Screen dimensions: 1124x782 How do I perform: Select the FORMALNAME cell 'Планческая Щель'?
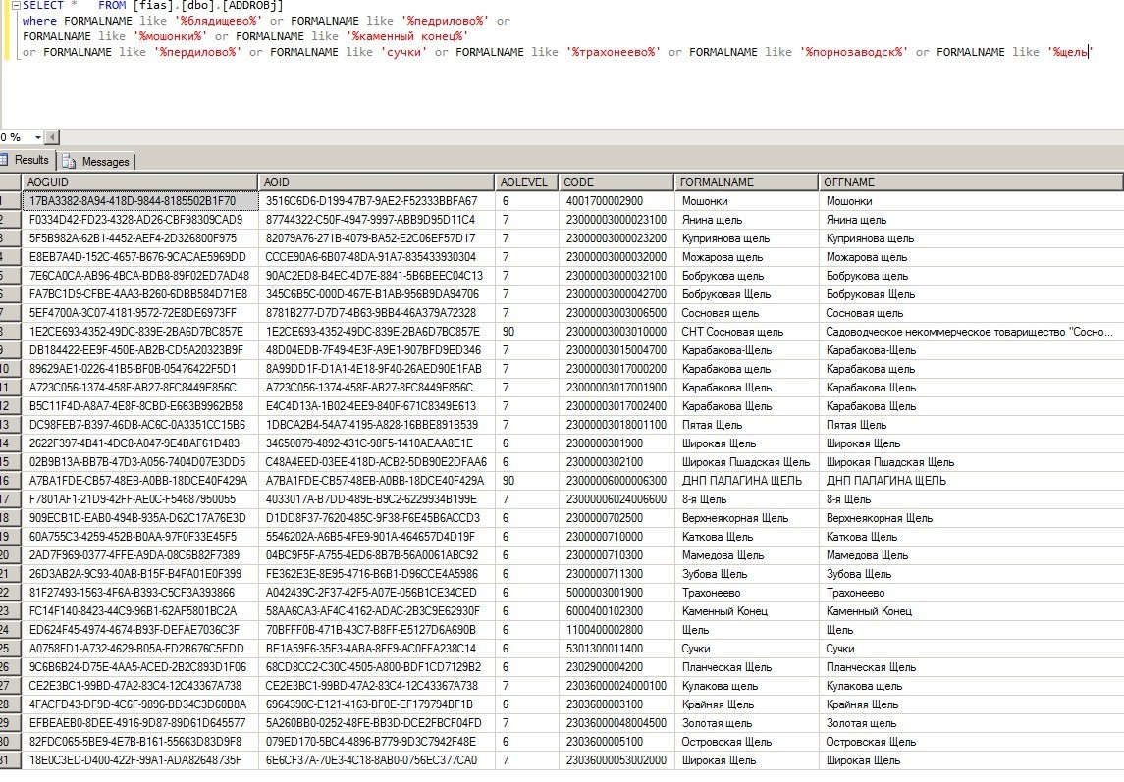click(x=746, y=667)
